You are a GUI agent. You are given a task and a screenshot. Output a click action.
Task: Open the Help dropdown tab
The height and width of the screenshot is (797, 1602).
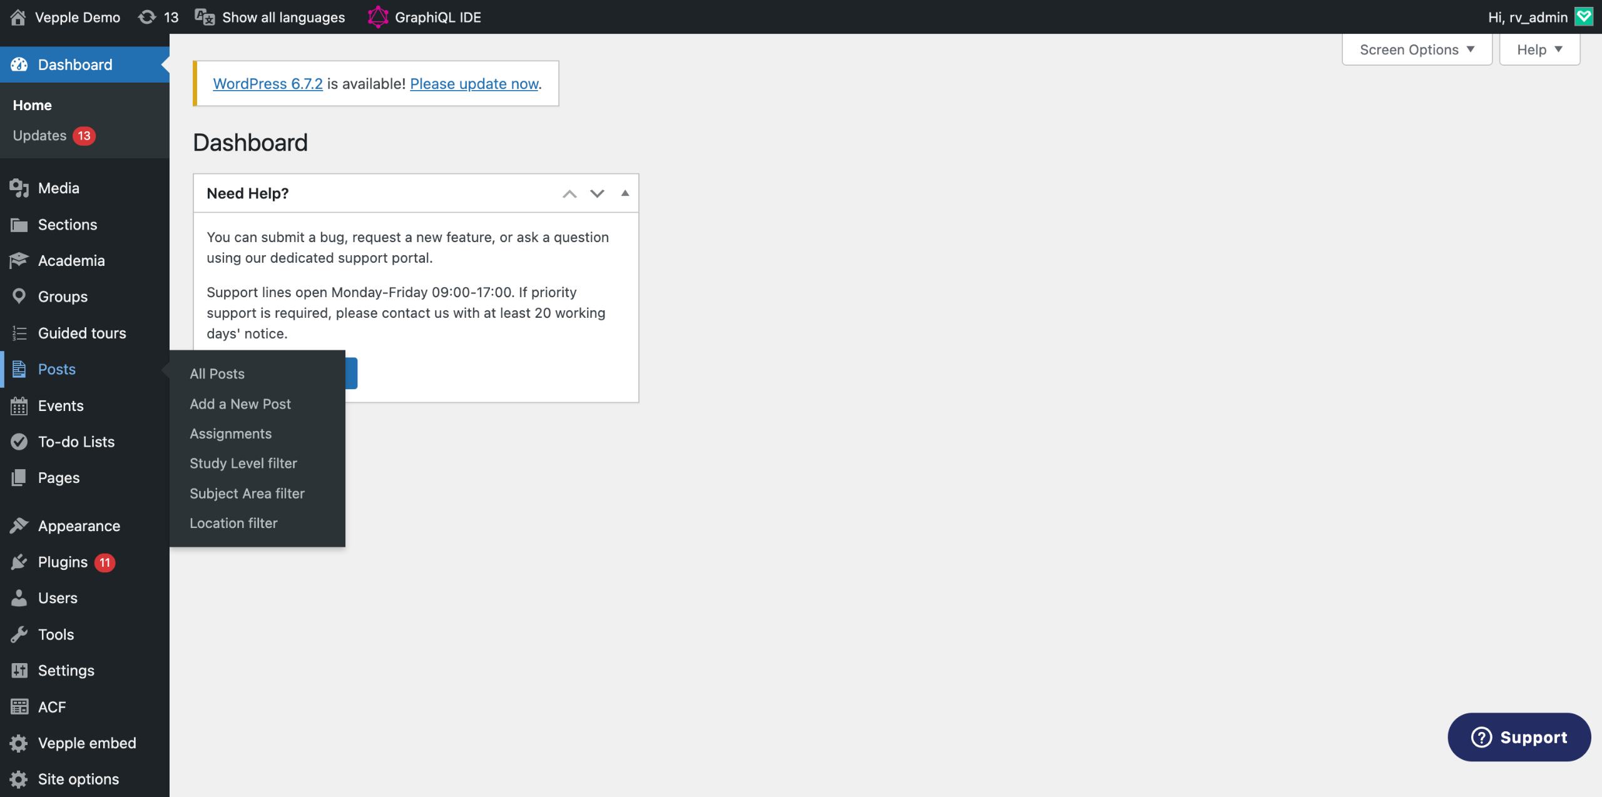coord(1539,49)
